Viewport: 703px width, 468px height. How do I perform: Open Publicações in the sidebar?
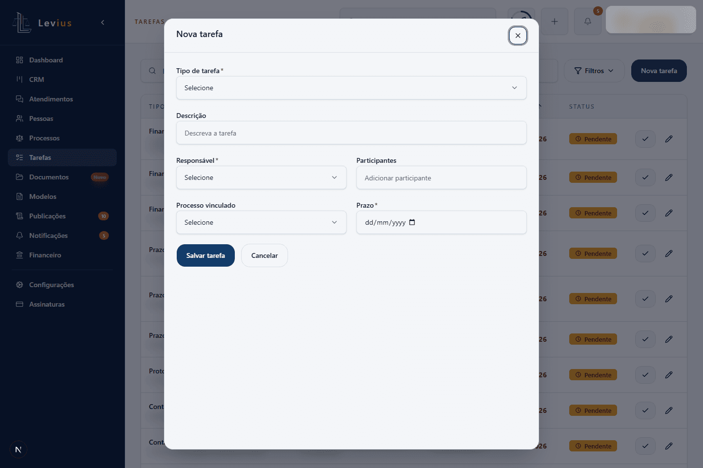point(62,216)
